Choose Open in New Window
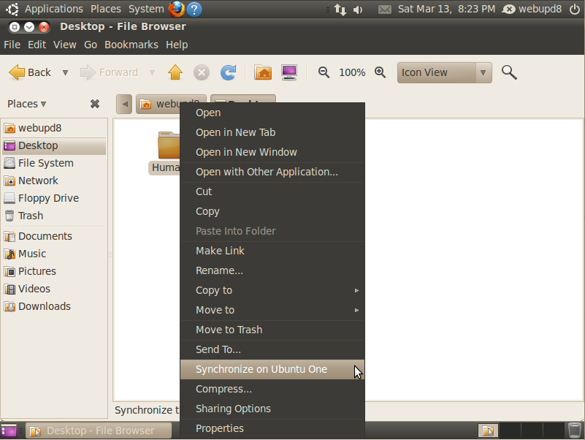This screenshot has width=585, height=440. (x=272, y=153)
